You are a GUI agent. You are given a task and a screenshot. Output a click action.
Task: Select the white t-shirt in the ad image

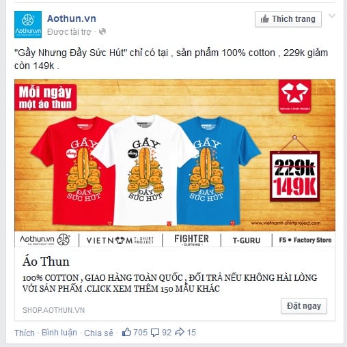point(145,170)
